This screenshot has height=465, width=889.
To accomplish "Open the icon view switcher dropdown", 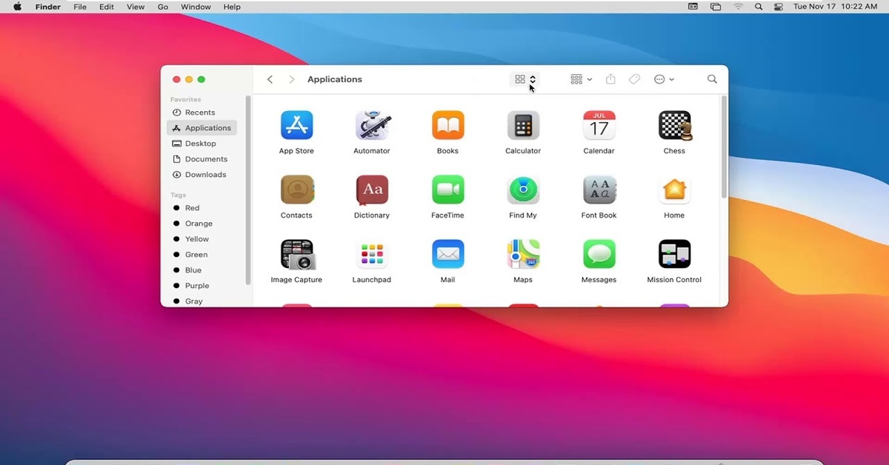I will [525, 79].
